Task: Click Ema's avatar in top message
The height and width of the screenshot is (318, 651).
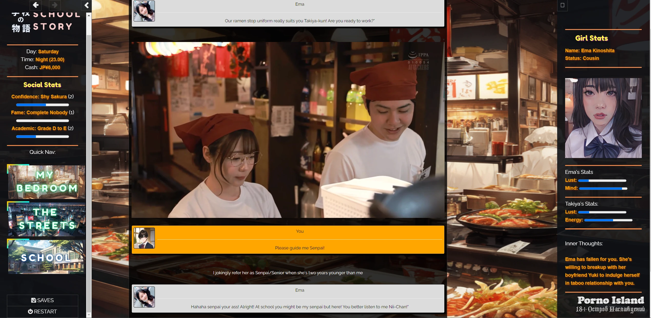Action: (x=144, y=11)
